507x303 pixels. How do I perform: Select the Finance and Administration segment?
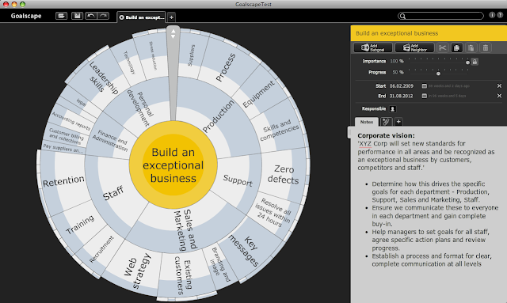click(111, 140)
